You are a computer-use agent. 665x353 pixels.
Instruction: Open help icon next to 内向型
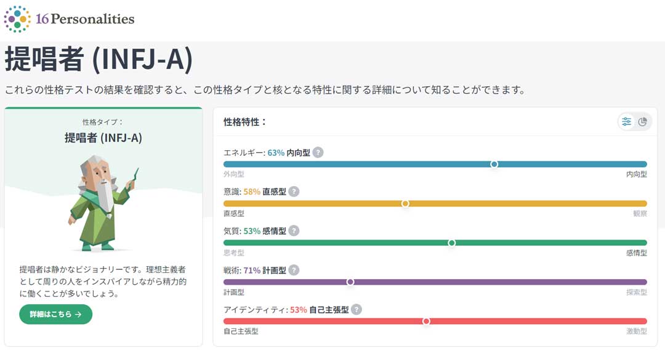[318, 152]
